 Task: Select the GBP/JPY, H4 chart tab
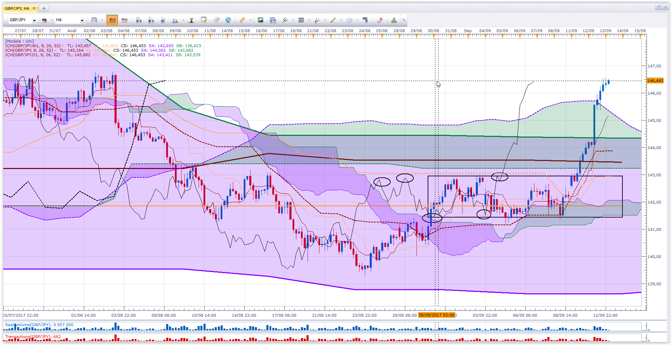[20, 8]
